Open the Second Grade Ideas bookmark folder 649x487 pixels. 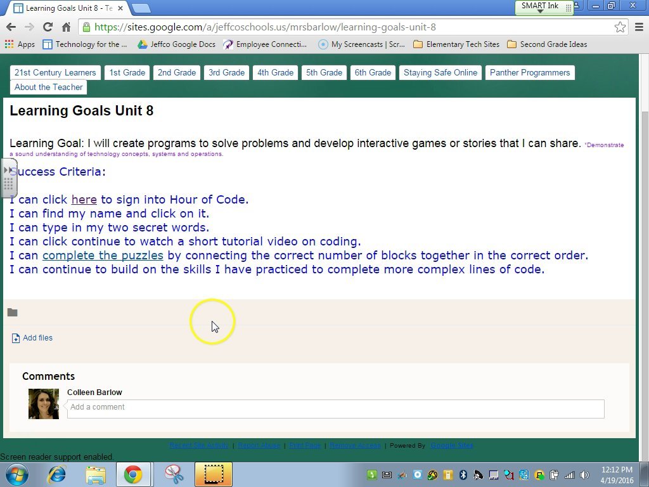pyautogui.click(x=547, y=44)
